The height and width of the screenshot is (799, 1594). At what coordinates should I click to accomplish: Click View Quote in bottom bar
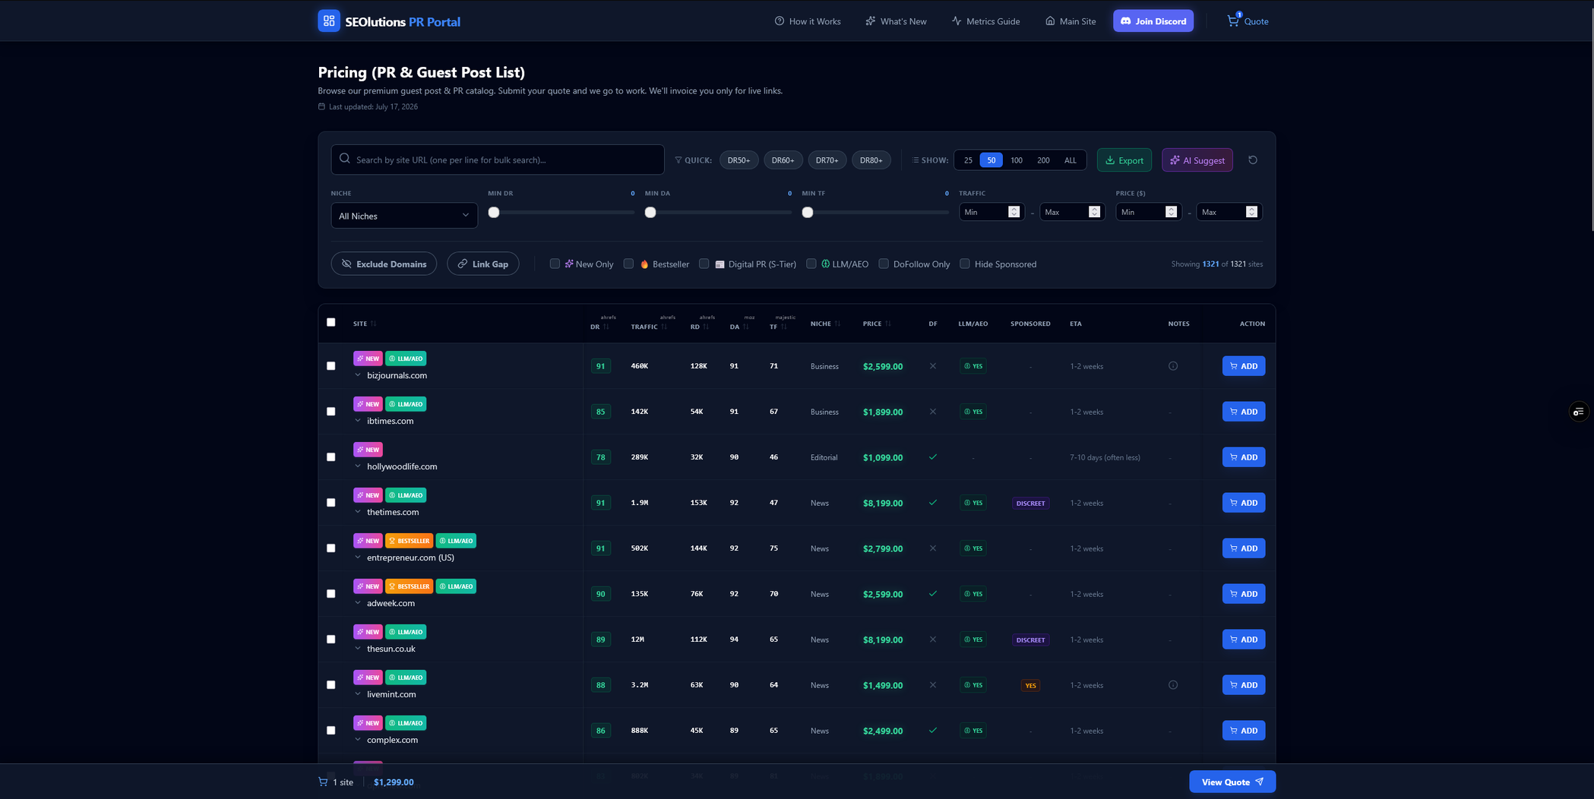tap(1232, 782)
